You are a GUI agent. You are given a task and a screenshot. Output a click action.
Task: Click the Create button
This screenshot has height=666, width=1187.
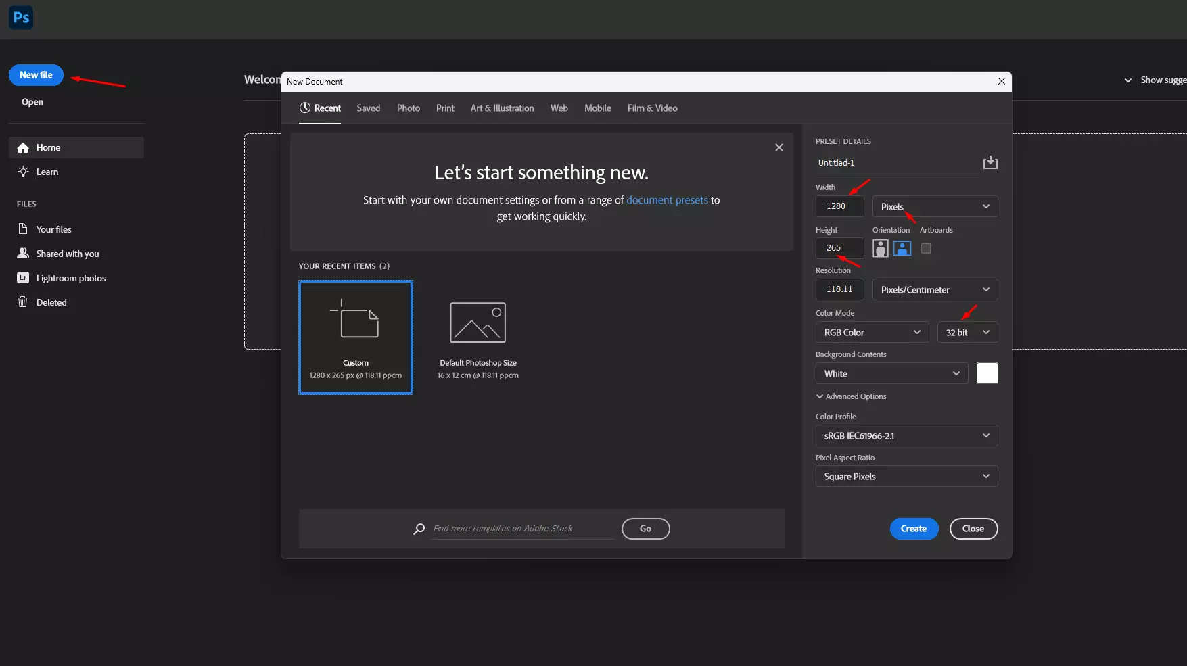click(x=914, y=529)
